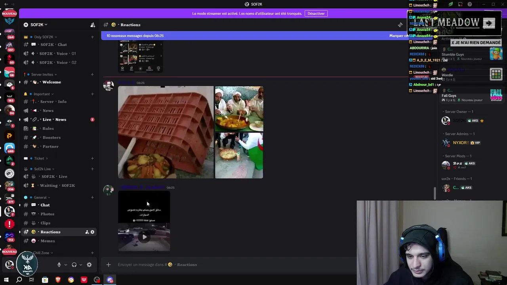Open the Clips channel
The height and width of the screenshot is (285, 507).
[x=59, y=223]
